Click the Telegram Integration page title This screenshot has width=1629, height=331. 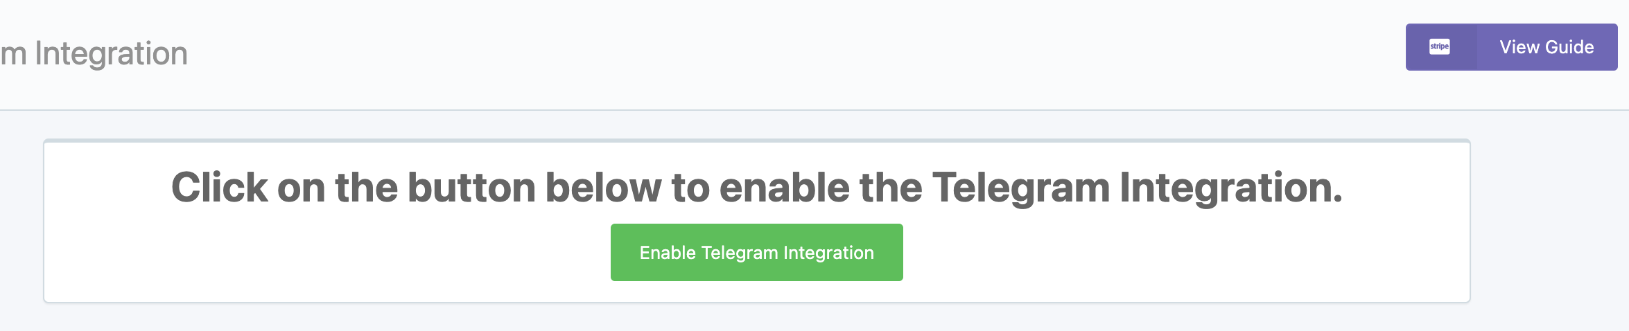[x=94, y=53]
